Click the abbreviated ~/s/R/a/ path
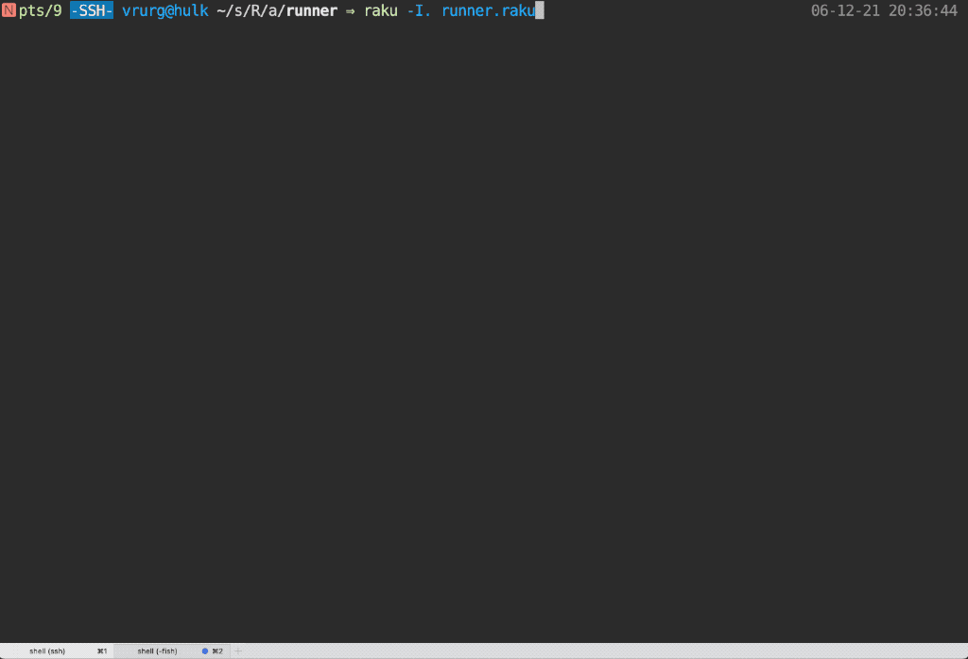Screen dimensions: 968x659 click(x=248, y=10)
